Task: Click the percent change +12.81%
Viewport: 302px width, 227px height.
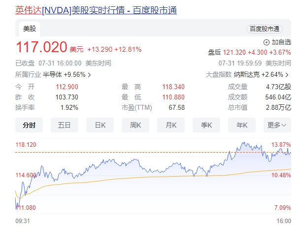Action: tap(128, 49)
